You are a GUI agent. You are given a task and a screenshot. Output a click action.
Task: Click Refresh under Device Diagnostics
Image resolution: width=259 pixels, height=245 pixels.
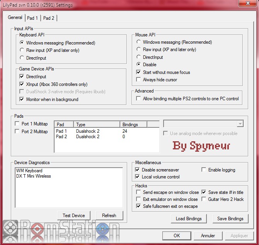109,216
